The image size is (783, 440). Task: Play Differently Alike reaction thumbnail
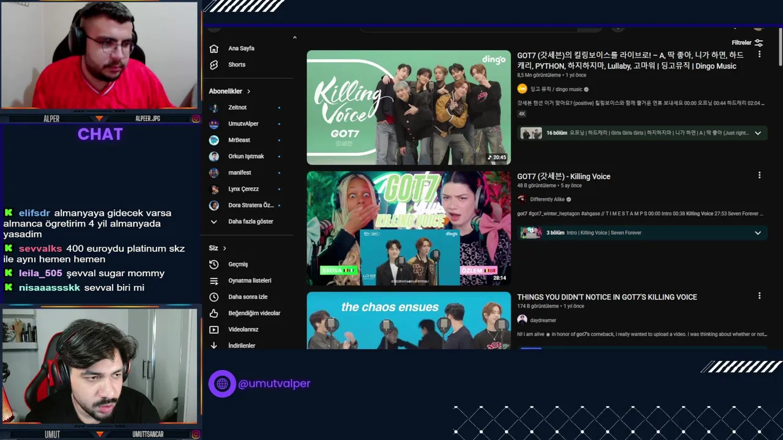(x=409, y=228)
